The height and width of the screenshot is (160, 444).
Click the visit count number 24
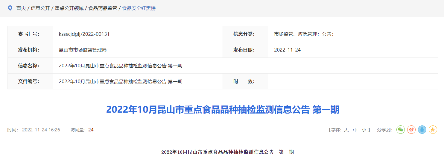tap(91, 130)
